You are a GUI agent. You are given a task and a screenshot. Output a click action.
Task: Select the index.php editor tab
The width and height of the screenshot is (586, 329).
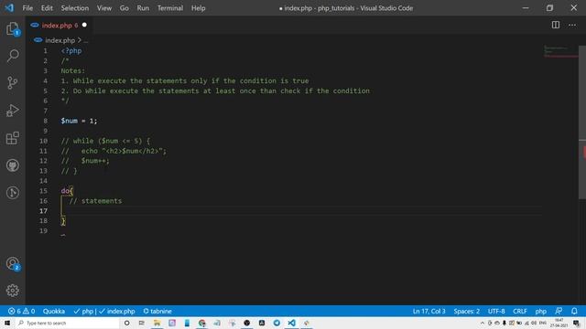click(x=59, y=25)
